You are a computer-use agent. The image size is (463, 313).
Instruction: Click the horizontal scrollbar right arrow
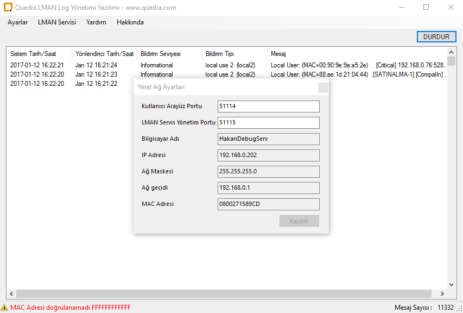442,294
